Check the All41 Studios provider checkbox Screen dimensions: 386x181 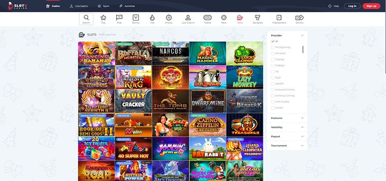273,102
